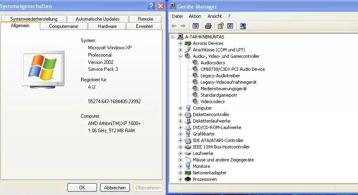Switch to the Erweitert tab
This screenshot has height=195, width=358.
click(144, 26)
